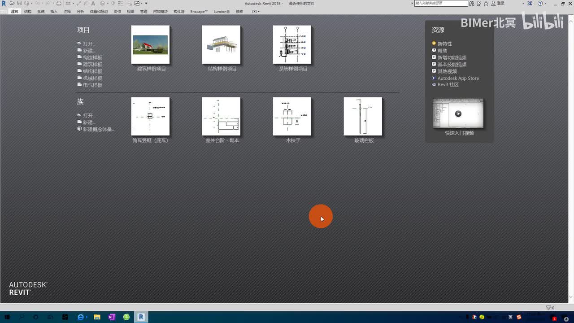
Task: Open the 体量和场地 ribbon tab
Action: 99,12
